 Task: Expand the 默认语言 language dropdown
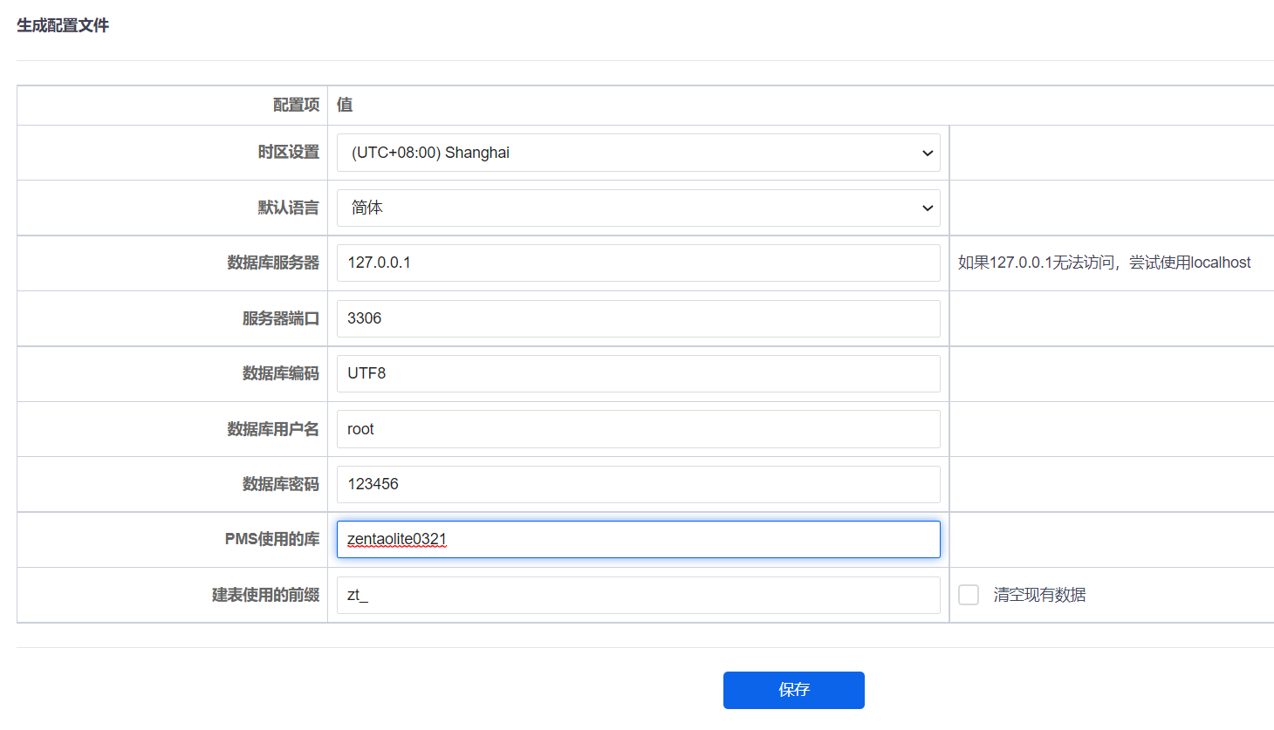pyautogui.click(x=638, y=208)
